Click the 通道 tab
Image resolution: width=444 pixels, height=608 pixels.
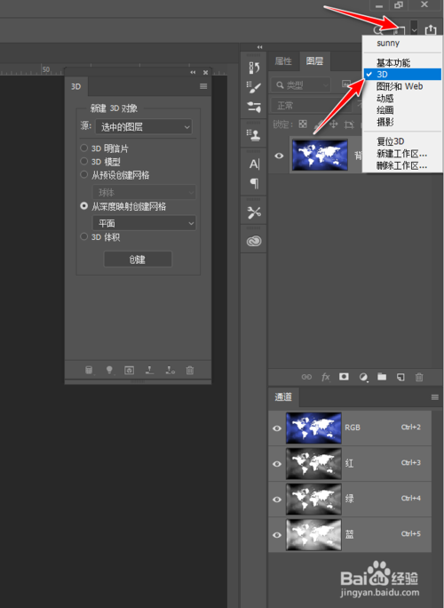283,396
